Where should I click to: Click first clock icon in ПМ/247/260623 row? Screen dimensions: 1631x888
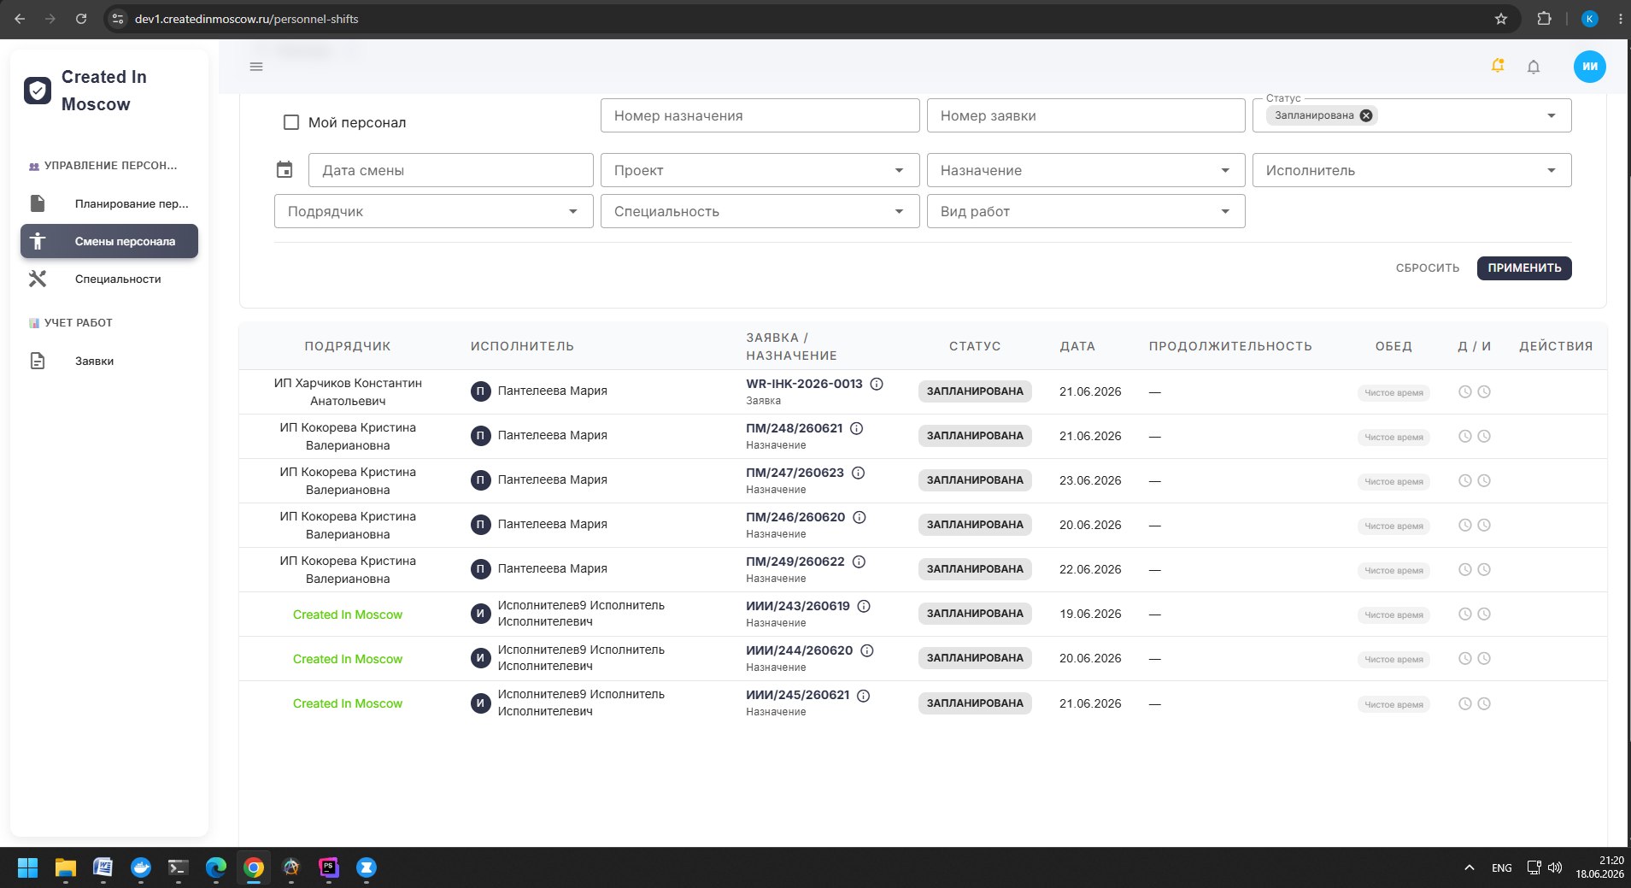[x=1464, y=480]
